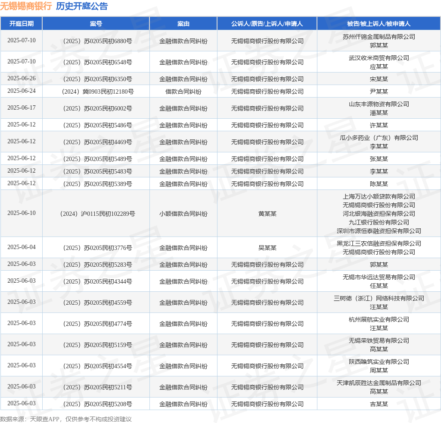The width and height of the screenshot is (441, 423).
Task: Click case number "(2025)苏0205民初5483号"
Action: 96,172
